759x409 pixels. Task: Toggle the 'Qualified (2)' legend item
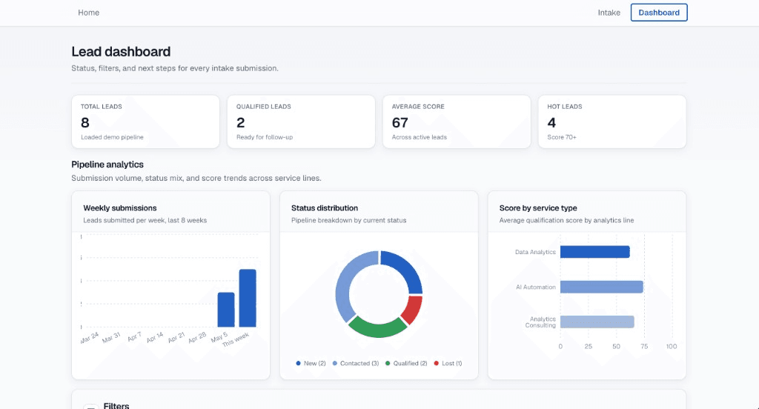406,364
